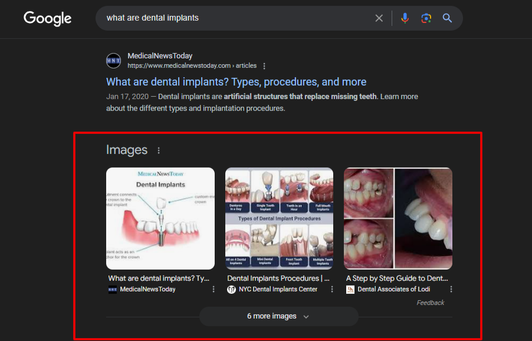
Task: Focus the search box text field
Action: pyautogui.click(x=238, y=18)
